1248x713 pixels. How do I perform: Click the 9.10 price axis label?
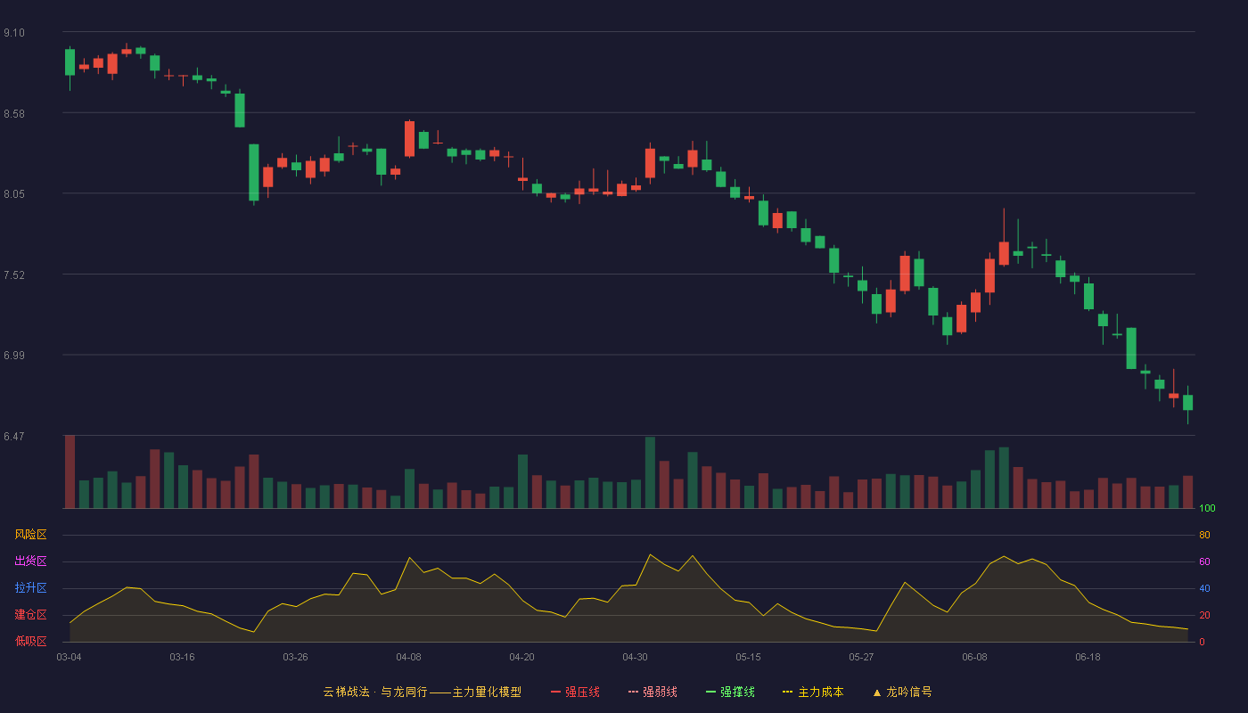(14, 33)
